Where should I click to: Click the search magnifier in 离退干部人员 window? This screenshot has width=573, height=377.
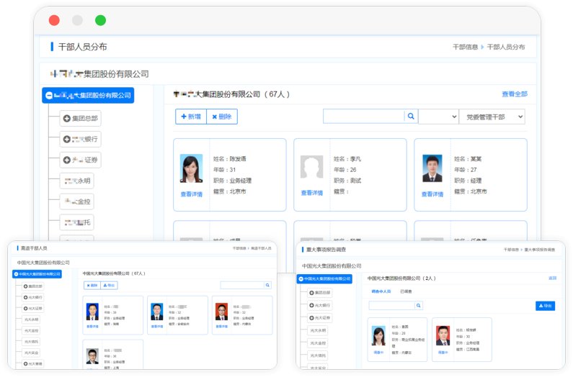click(267, 286)
